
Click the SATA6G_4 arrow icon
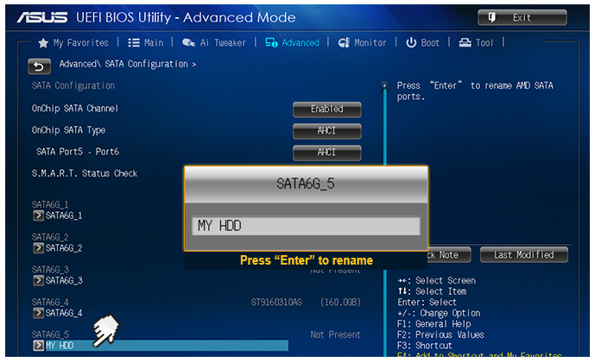[39, 313]
